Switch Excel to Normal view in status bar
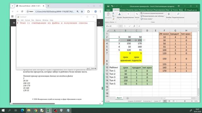Viewport: 202px width, 113px height. coord(165,101)
